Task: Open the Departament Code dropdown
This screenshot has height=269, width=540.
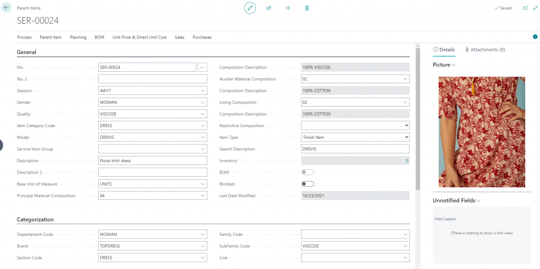Action: [202, 234]
